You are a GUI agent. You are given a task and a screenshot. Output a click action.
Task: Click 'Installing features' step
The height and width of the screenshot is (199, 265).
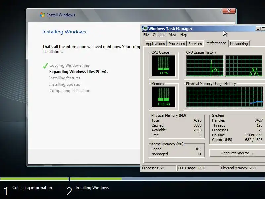click(65, 78)
